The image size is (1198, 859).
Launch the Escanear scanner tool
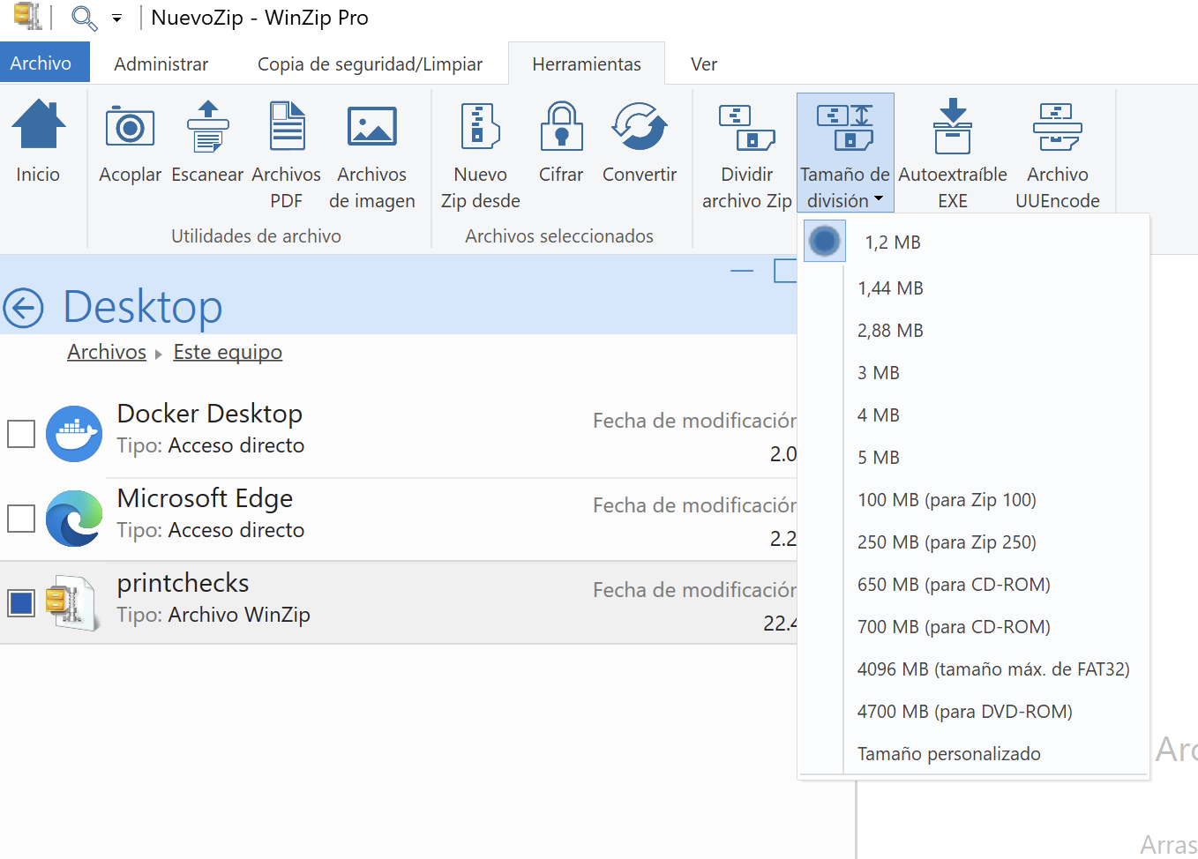pyautogui.click(x=207, y=141)
